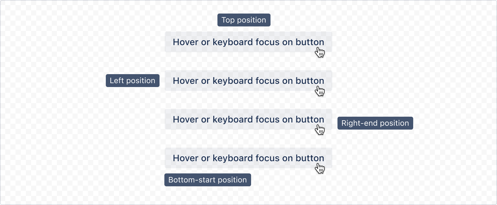This screenshot has width=497, height=205.
Task: Expand the tooltip left of the second button
Action: click(132, 81)
